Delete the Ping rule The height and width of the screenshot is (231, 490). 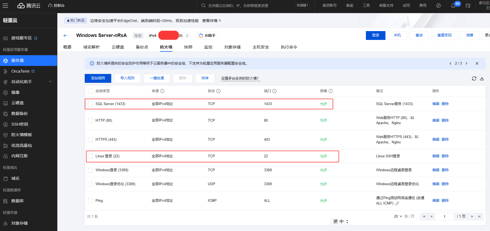click(445, 200)
